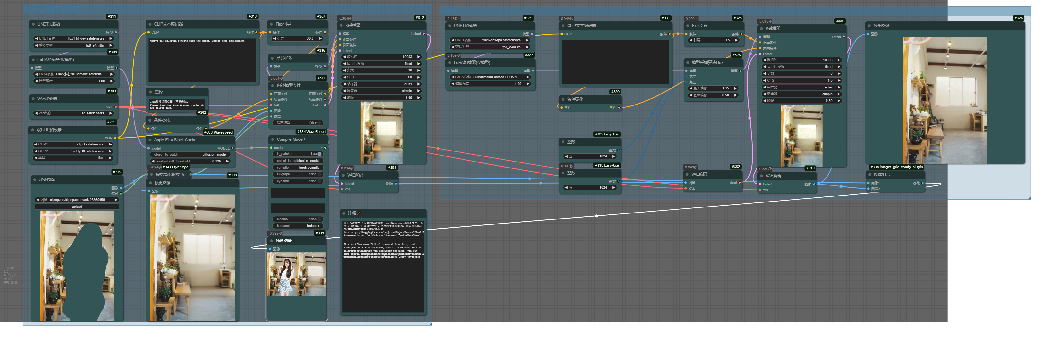The image size is (1053, 358).
Task: Click the red pin icon on 注释 node
Action: pyautogui.click(x=359, y=213)
